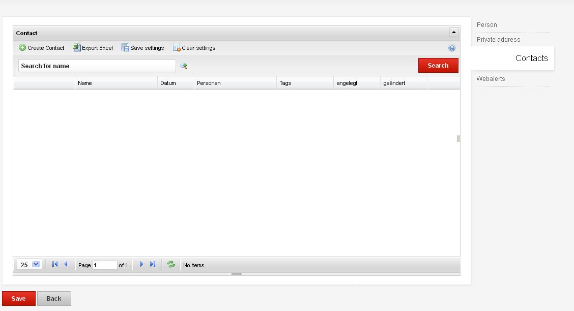Sort by the Tags column
The width and height of the screenshot is (574, 311).
point(305,83)
